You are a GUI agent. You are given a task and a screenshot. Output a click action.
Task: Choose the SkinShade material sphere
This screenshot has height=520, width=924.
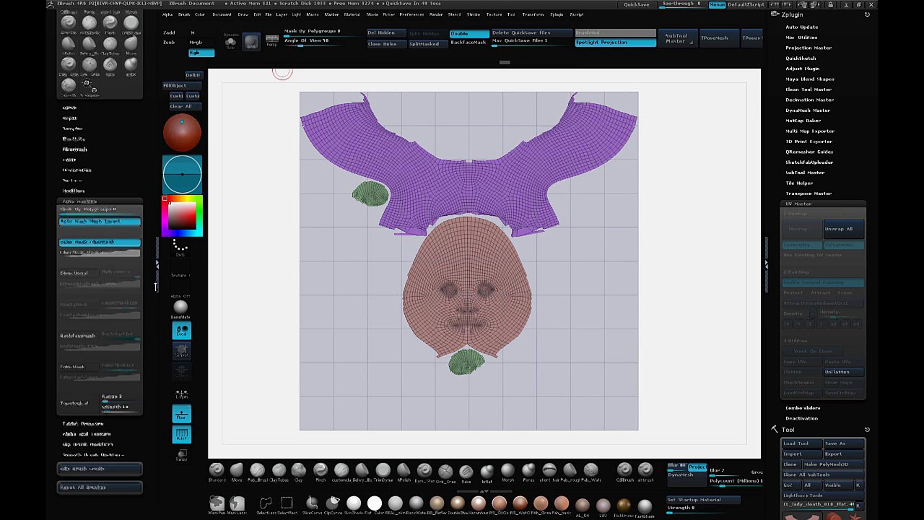tap(353, 503)
